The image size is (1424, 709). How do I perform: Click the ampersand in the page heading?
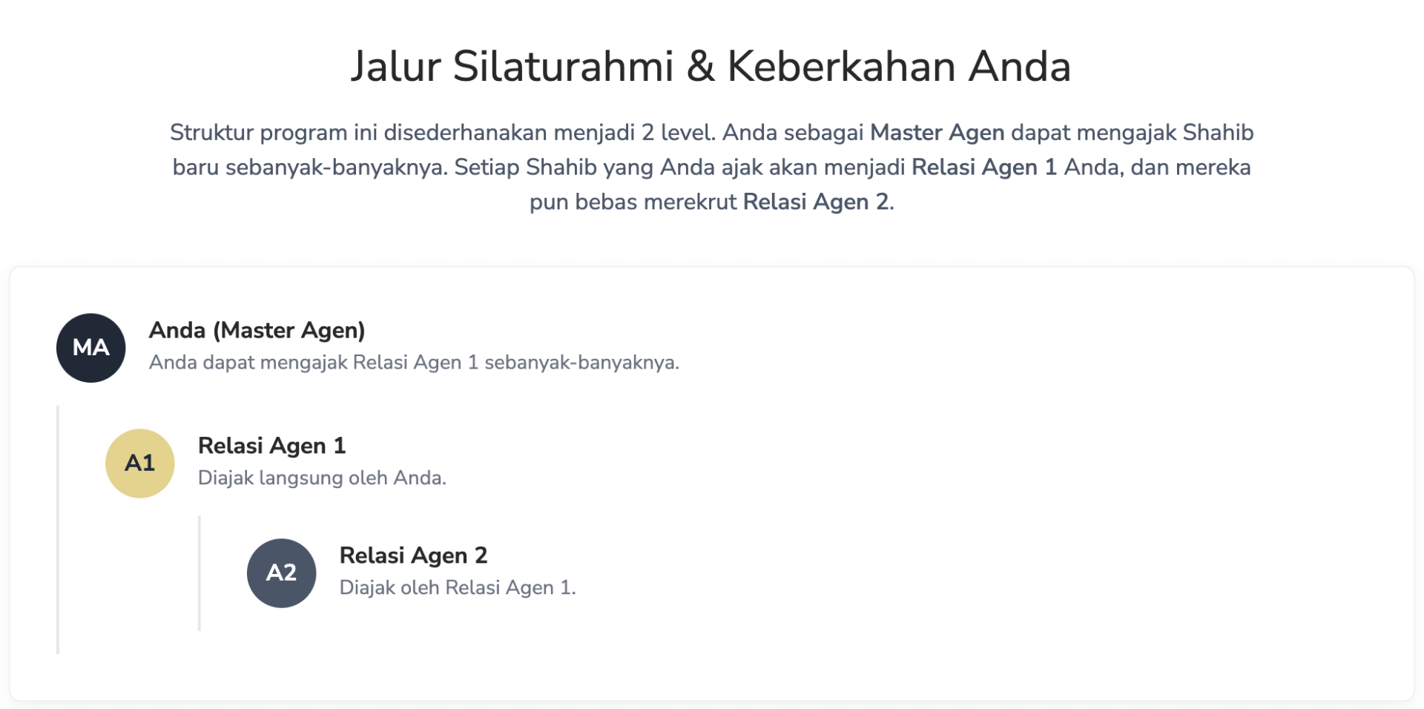[700, 66]
